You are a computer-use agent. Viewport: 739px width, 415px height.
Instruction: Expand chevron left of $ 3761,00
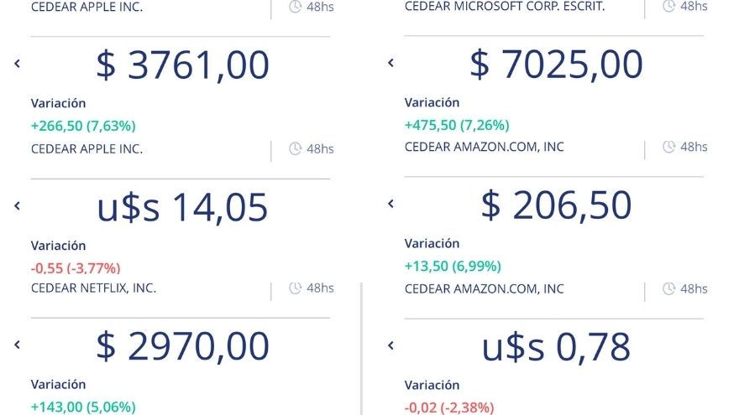coord(17,64)
